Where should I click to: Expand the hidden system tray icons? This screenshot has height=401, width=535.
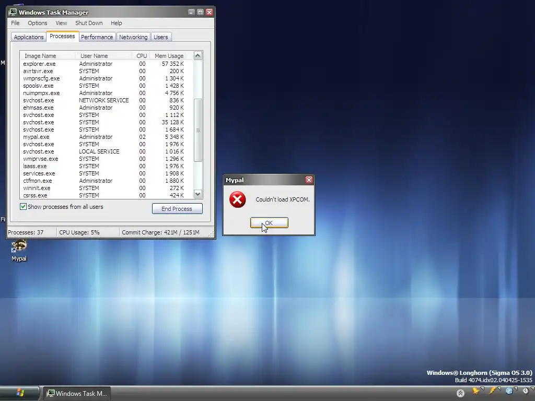(x=460, y=393)
